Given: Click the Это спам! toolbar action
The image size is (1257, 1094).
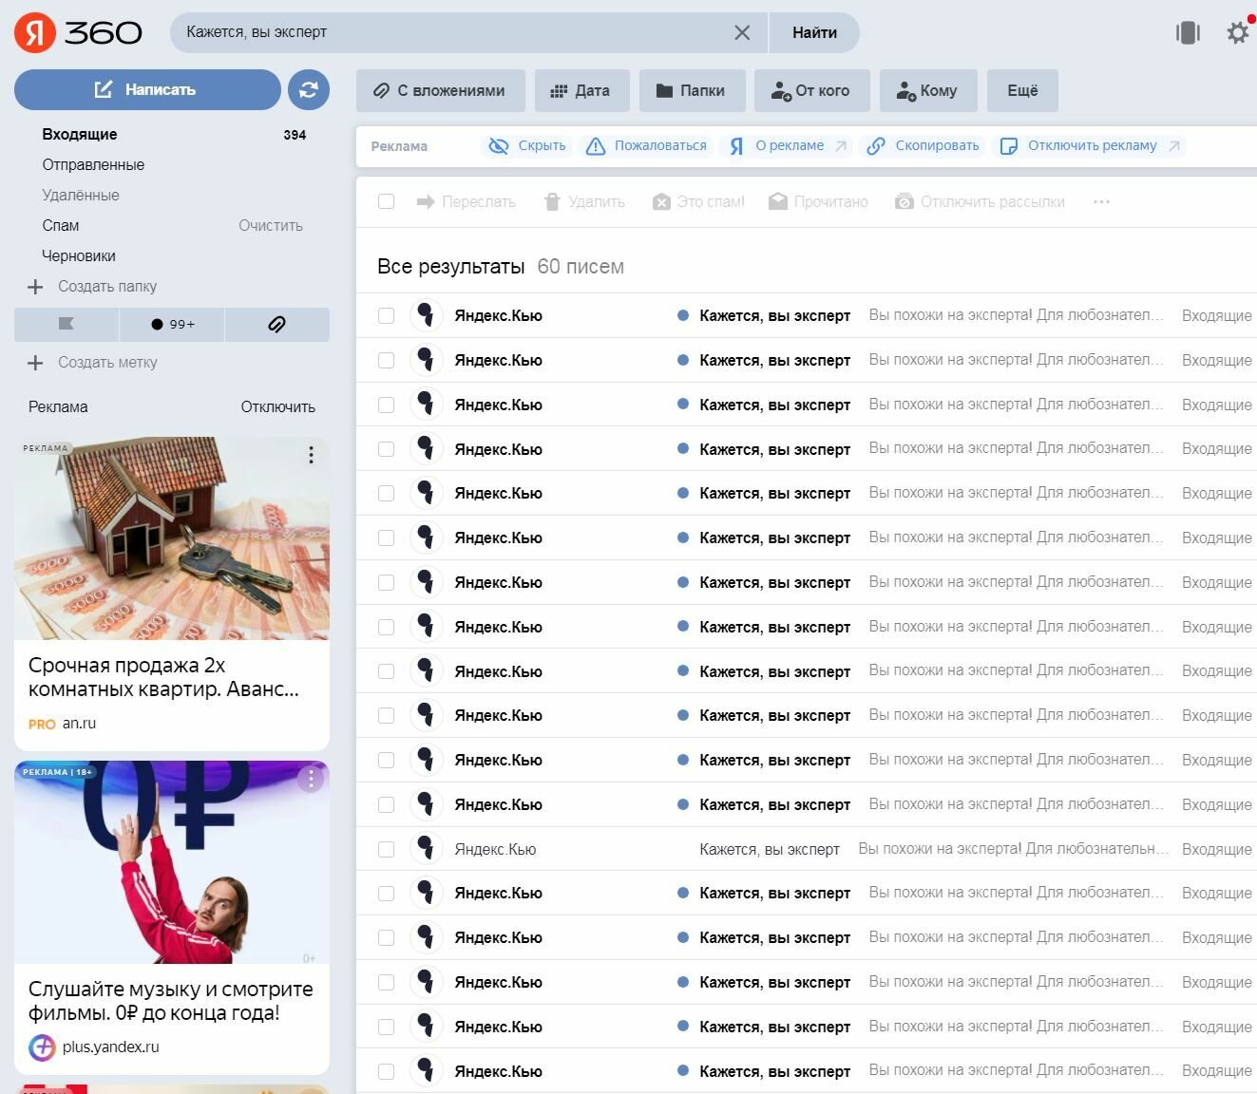Looking at the screenshot, I should (x=698, y=201).
